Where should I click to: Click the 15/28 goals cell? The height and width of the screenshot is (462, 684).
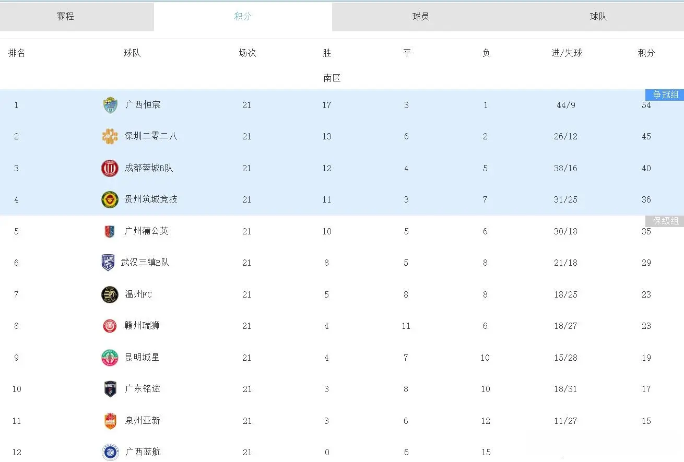pyautogui.click(x=566, y=358)
